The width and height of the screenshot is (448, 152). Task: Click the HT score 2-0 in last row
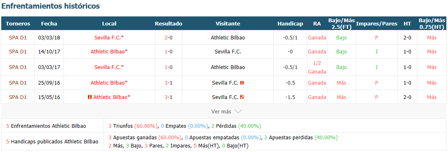[407, 97]
